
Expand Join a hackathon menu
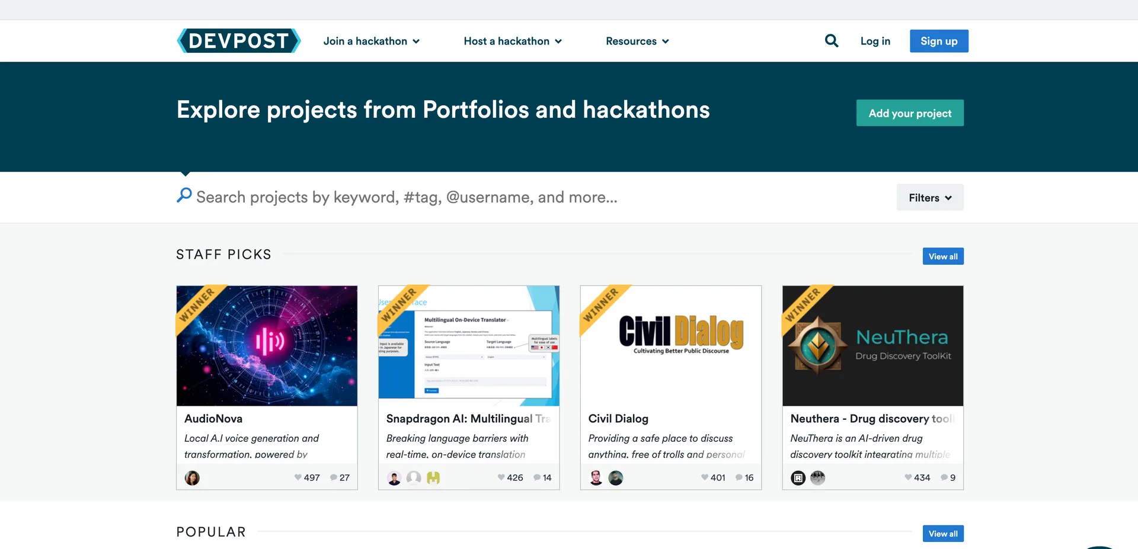tap(372, 41)
